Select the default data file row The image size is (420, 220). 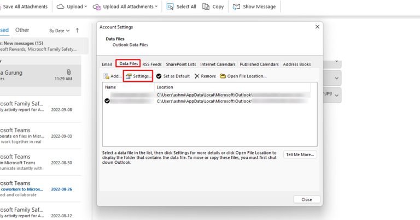tap(206, 101)
